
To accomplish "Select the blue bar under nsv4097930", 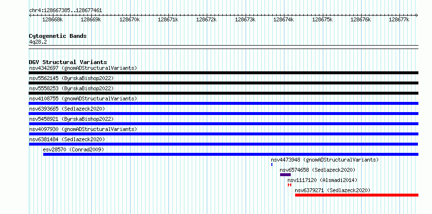I will coord(223,134).
